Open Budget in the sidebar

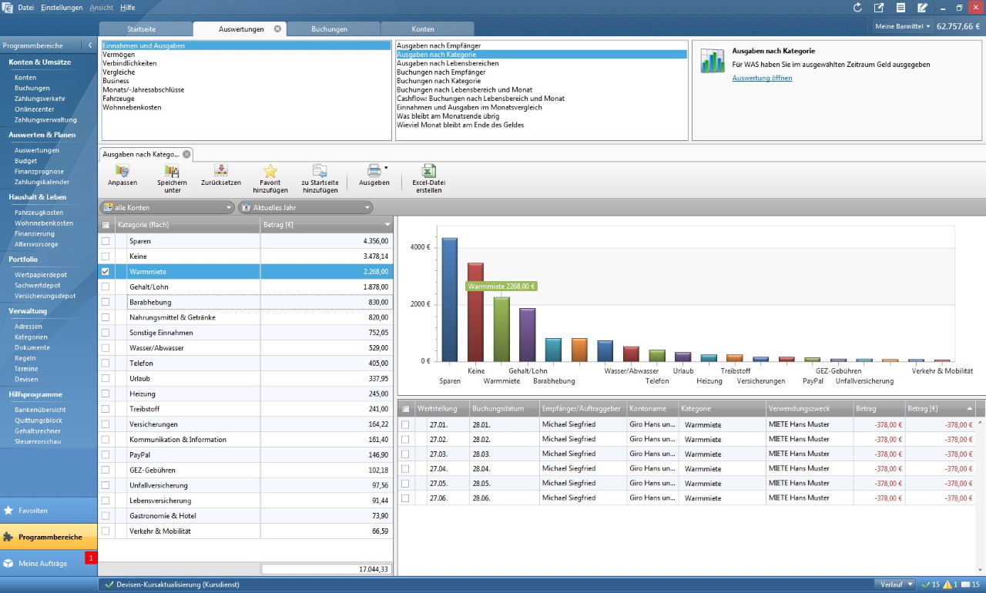click(x=25, y=161)
